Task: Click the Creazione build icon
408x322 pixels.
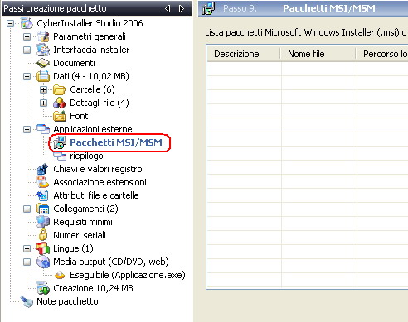Action: coord(43,288)
